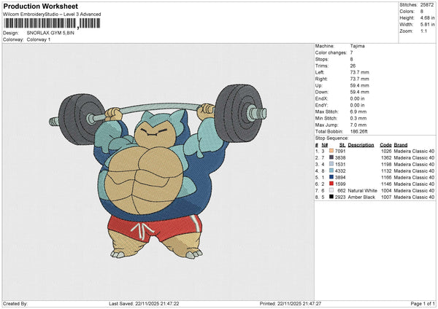Click the 'Stops:' label
The image size is (438, 309).
[322, 60]
